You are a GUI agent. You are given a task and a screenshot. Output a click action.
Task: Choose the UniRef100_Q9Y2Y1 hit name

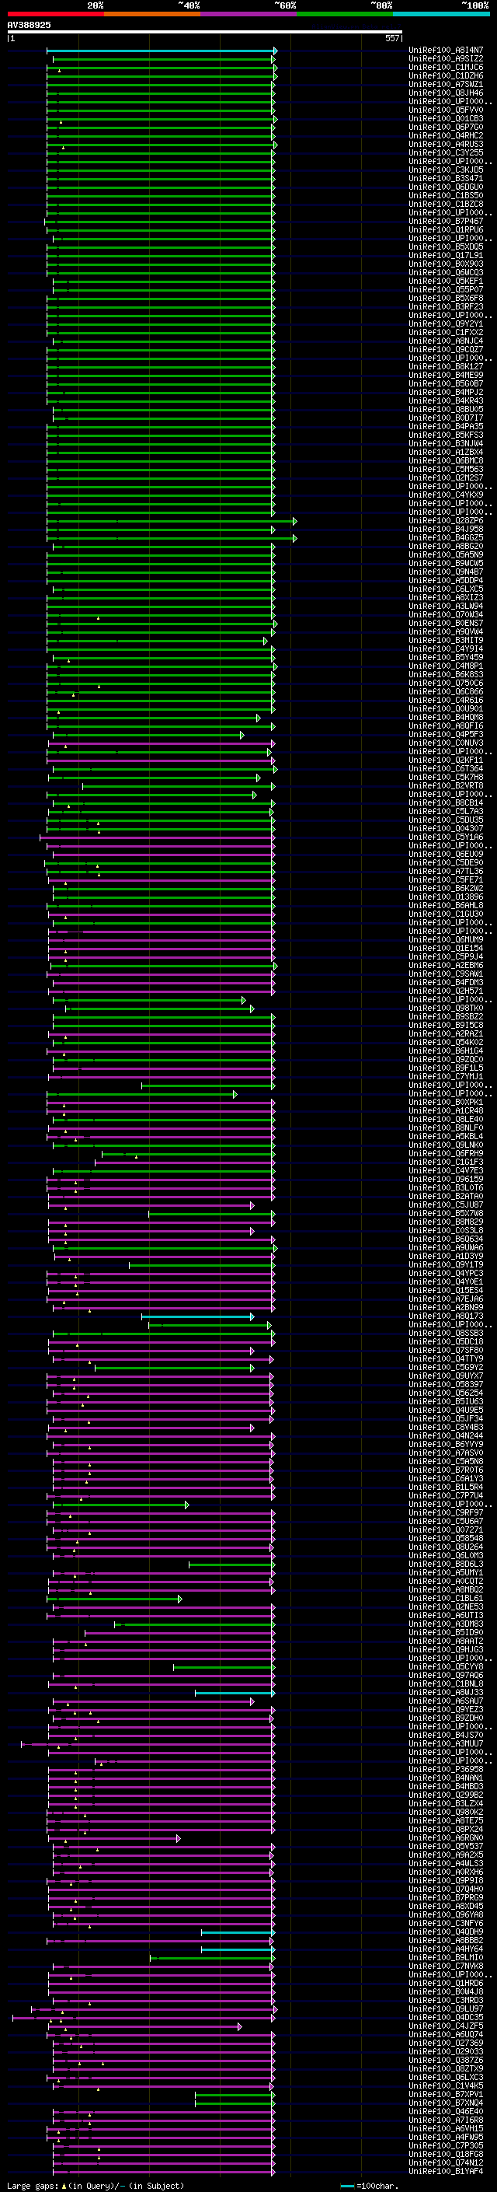click(446, 324)
